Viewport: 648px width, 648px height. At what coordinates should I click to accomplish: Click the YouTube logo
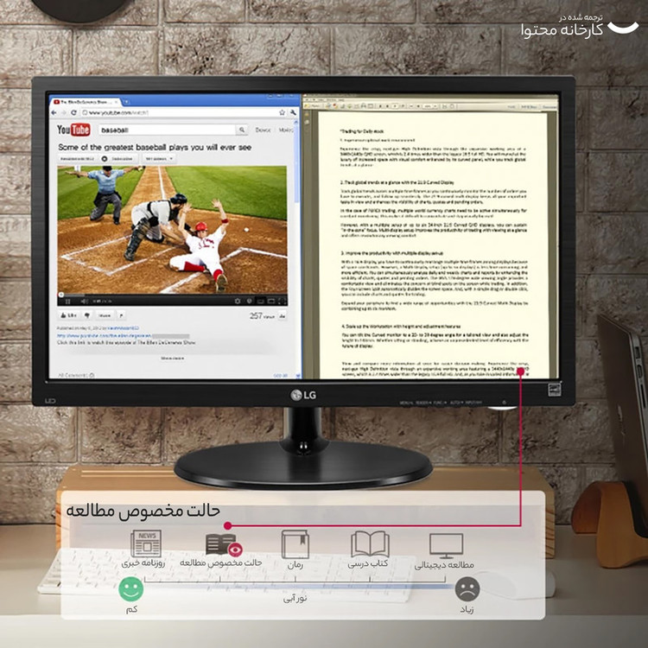[x=73, y=130]
